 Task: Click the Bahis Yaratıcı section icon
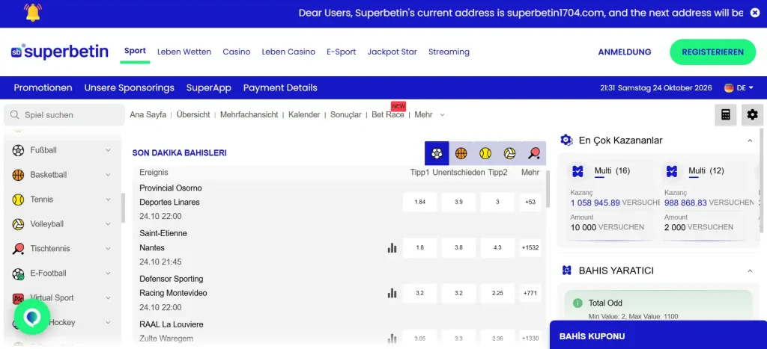[566, 271]
